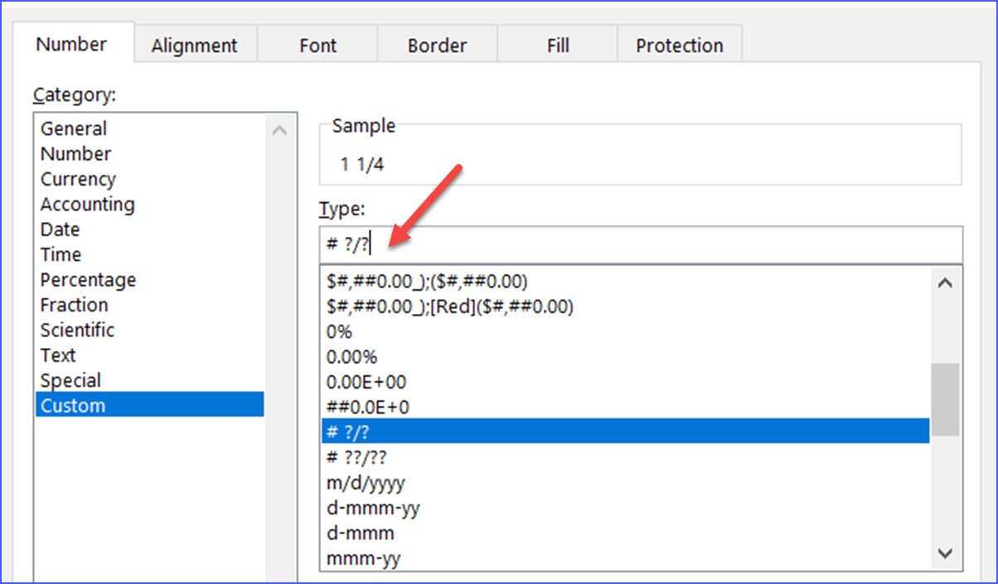Choose the m/d/yyyy format code

pos(366,482)
